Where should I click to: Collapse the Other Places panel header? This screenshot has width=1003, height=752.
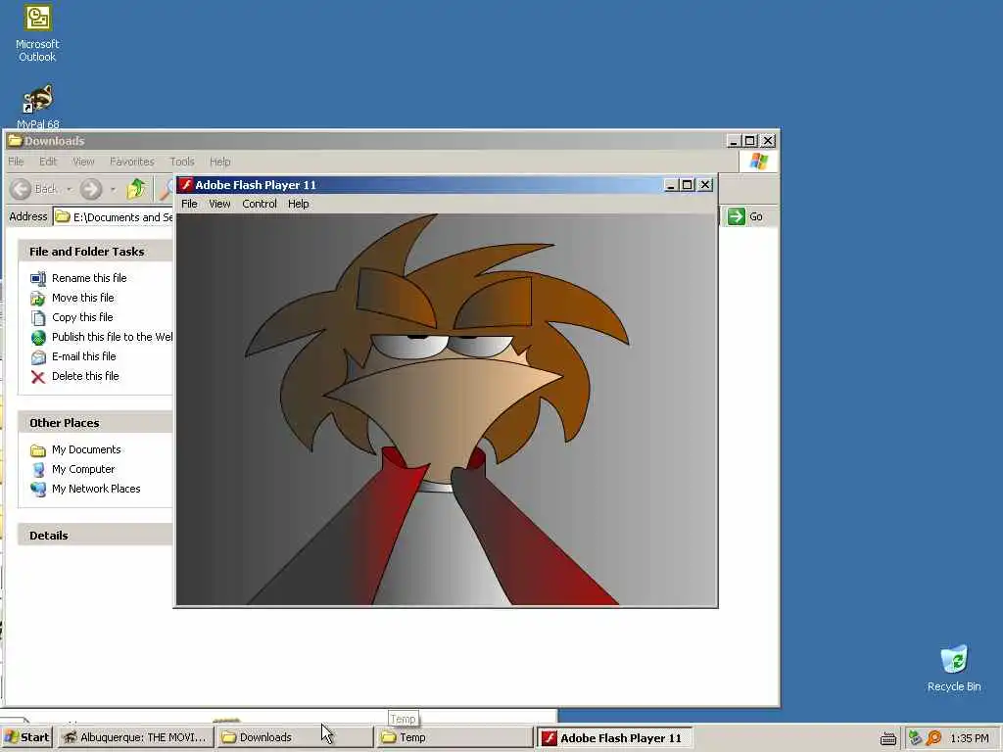(95, 423)
